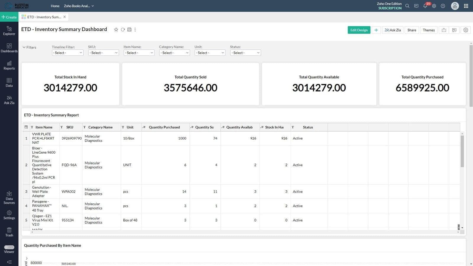Open Data Sources in the sidebar

[x=9, y=198]
